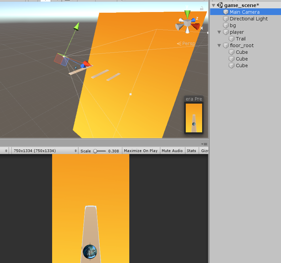
Task: Enable Maximize On Play
Action: (141, 151)
